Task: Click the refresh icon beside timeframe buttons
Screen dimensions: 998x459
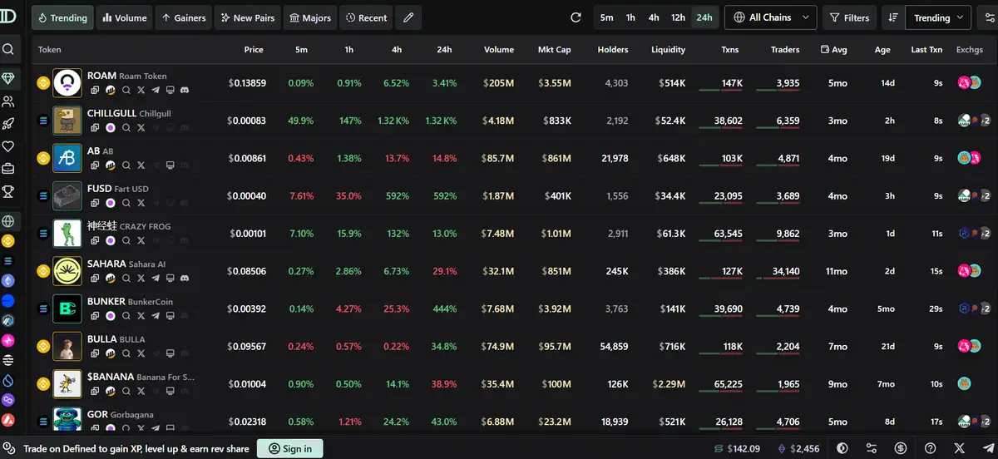Action: coord(576,17)
